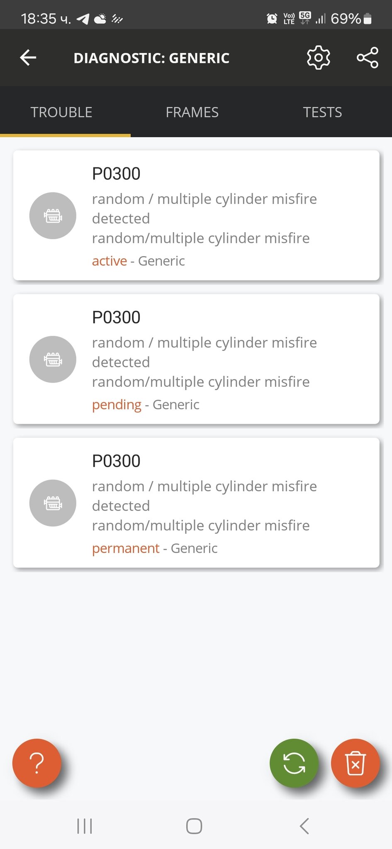This screenshot has width=392, height=849.
Task: Open Android recent apps button
Action: tap(85, 826)
